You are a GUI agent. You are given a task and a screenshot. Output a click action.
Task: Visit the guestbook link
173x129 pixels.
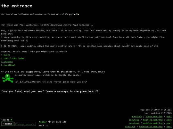click(8, 65)
